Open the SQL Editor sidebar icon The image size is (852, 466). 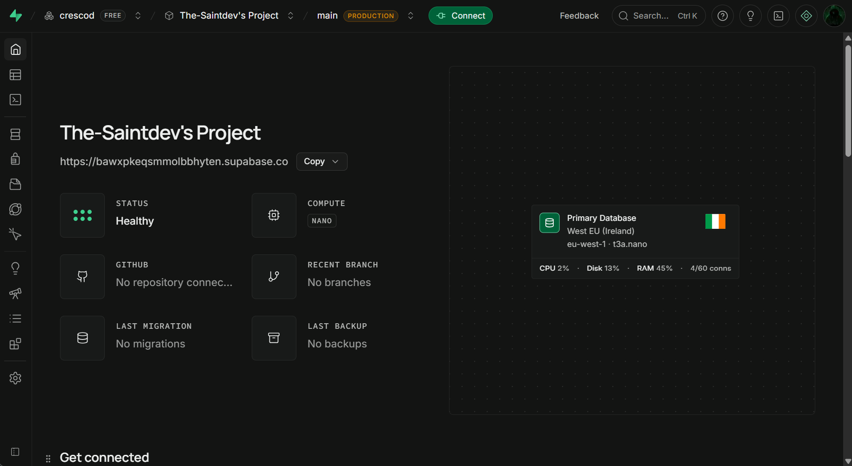pyautogui.click(x=15, y=100)
